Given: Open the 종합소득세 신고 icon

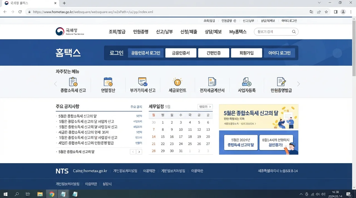Looking at the screenshot, I should coord(73,82).
